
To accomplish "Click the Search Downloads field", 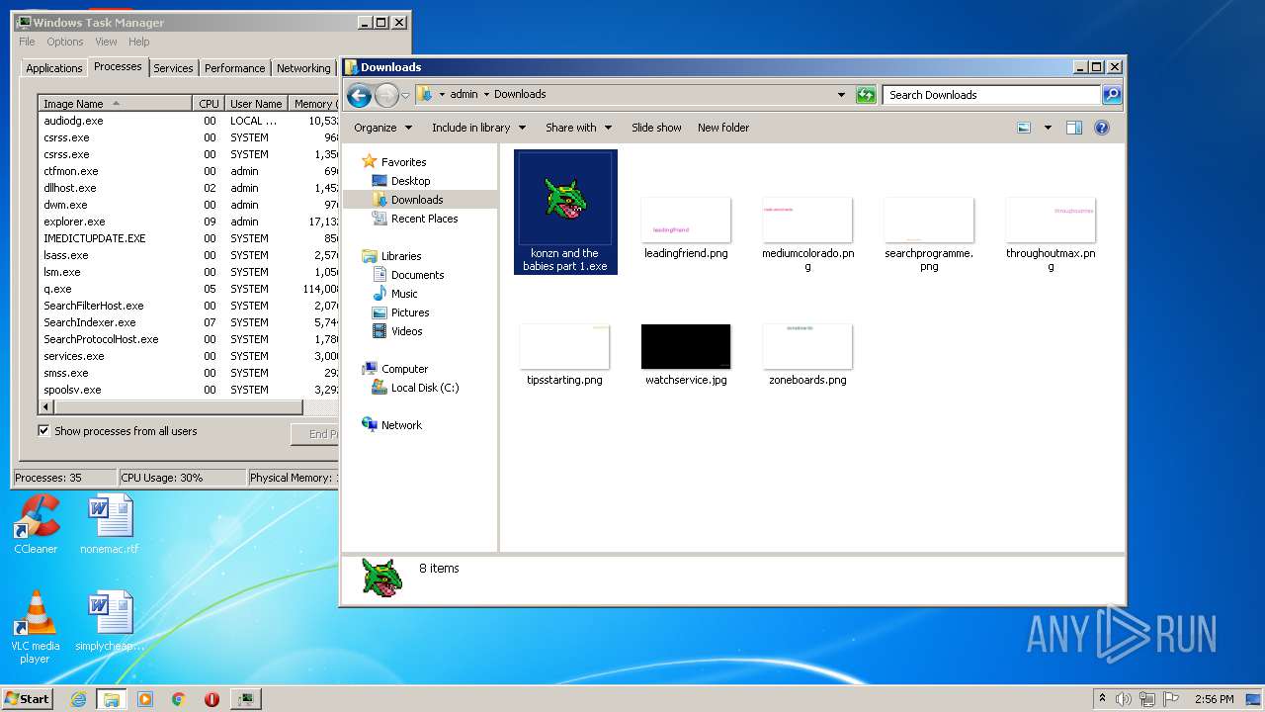I will coord(991,95).
